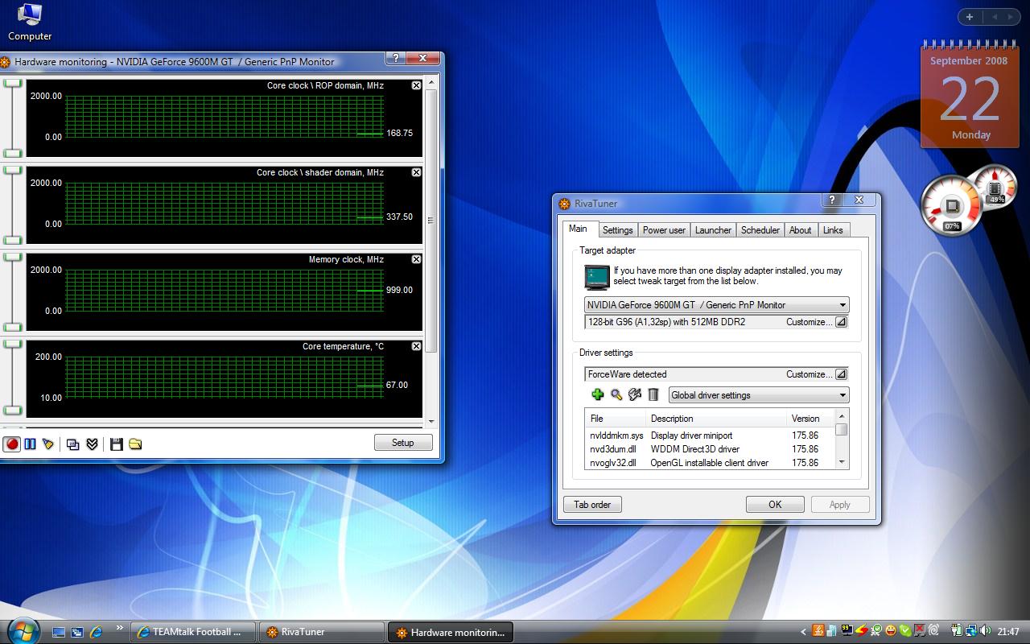This screenshot has width=1030, height=644.
Task: Click the Memory clock graph bottom slider handle
Action: (x=13, y=327)
